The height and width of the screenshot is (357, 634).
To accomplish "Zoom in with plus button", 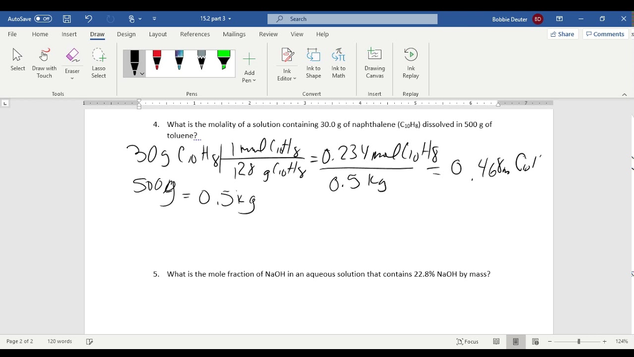I will tap(604, 342).
